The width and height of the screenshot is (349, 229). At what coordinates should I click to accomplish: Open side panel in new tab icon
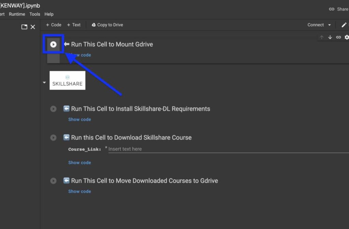(x=24, y=27)
